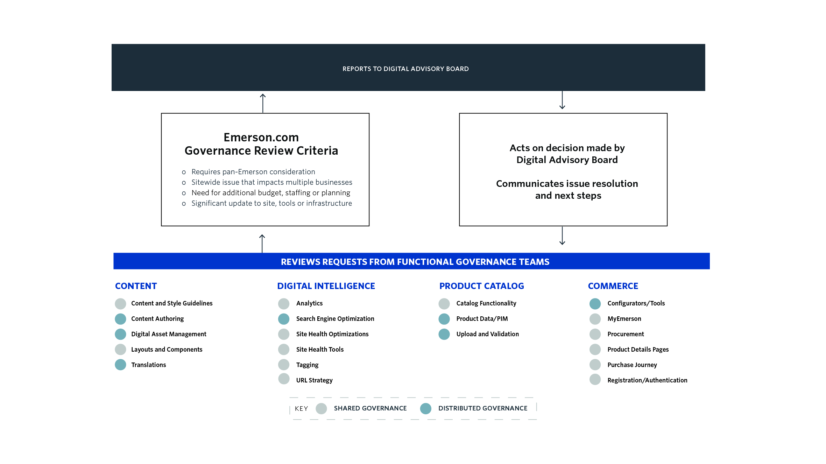Click the gray dot beside Purchase Journey

(595, 365)
